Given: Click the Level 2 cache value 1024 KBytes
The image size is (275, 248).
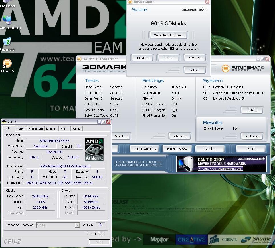Looking at the screenshot, I should (x=91, y=207).
